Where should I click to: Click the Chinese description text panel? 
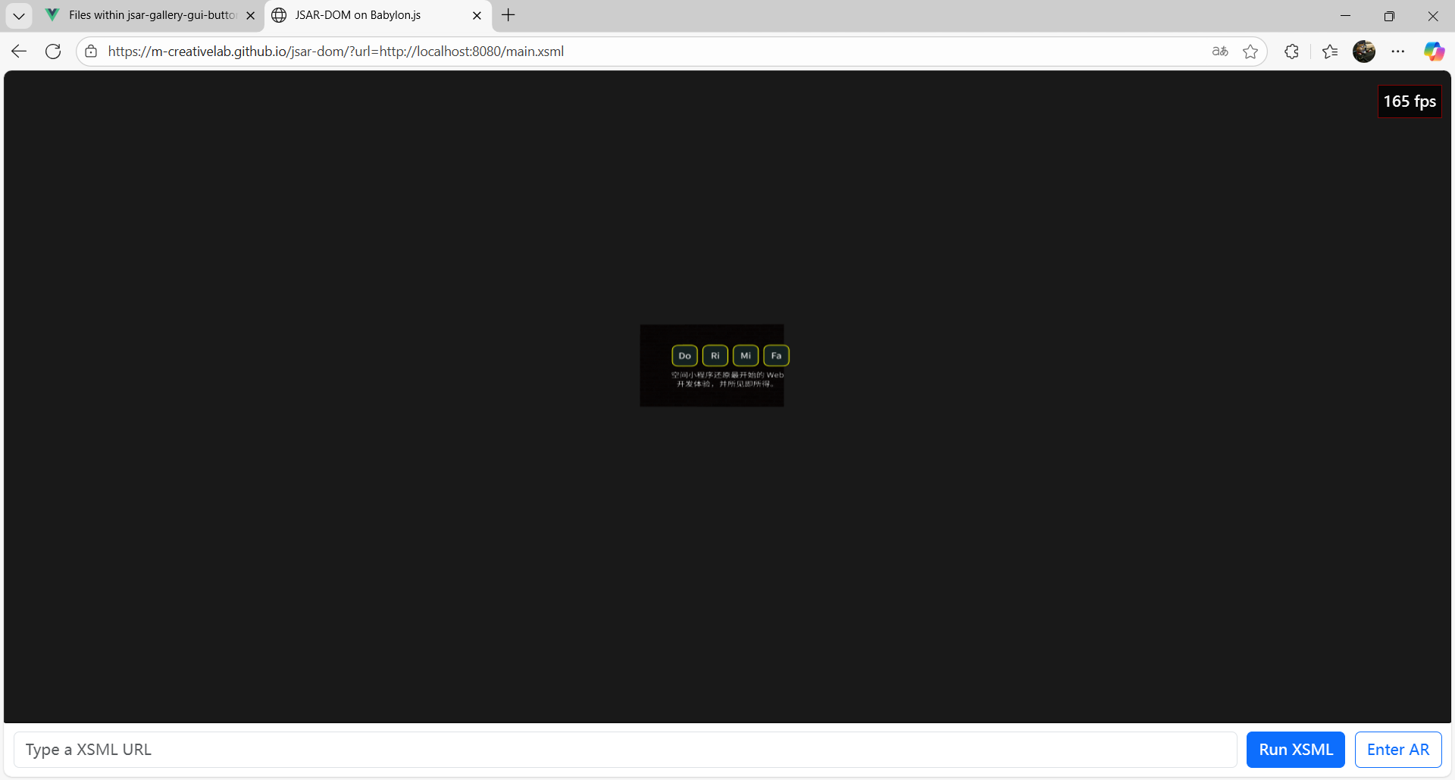point(727,379)
